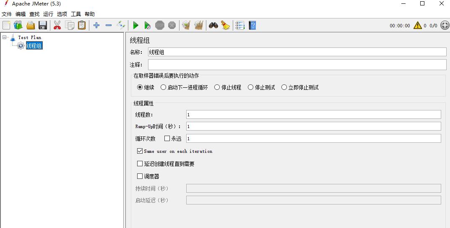The height and width of the screenshot is (228, 450).
Task: Open the 查找 menu
Action: [x=34, y=14]
